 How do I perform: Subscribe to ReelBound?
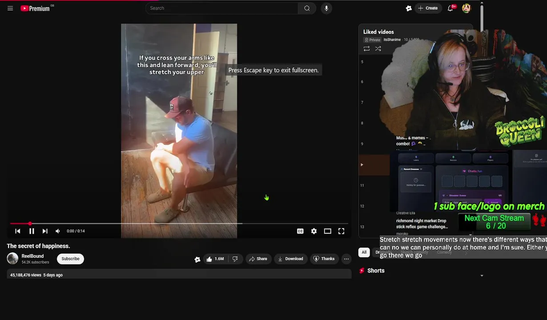(x=70, y=259)
